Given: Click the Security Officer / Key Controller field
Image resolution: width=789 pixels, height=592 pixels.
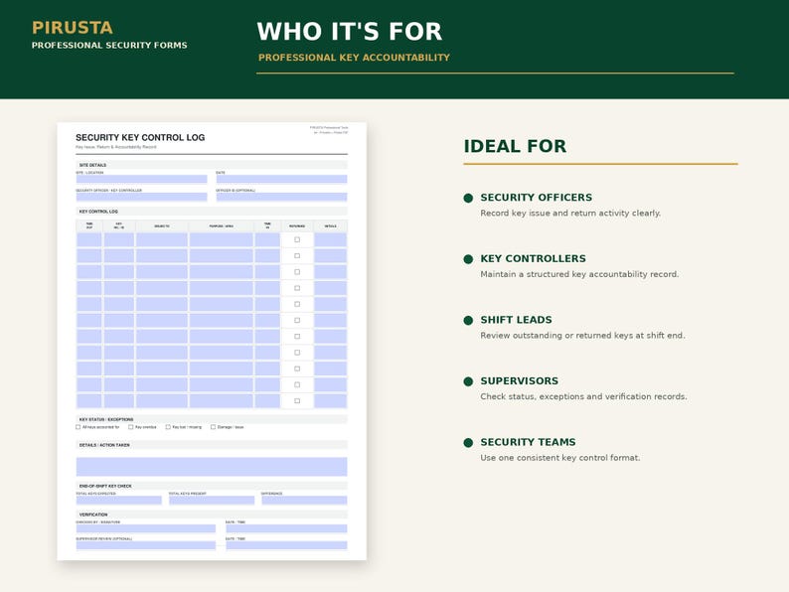Looking at the screenshot, I should 141,197.
